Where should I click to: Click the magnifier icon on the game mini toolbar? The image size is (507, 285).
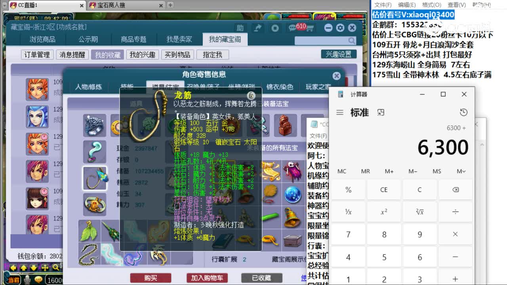tap(55, 268)
